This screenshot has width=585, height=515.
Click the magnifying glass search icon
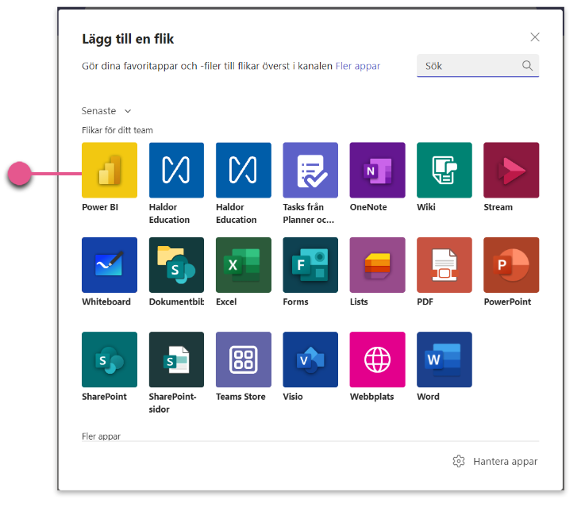pos(527,66)
